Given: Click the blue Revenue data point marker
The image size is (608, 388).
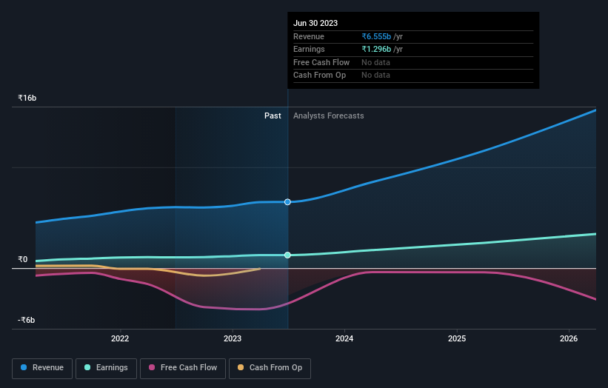Looking at the screenshot, I should [287, 202].
